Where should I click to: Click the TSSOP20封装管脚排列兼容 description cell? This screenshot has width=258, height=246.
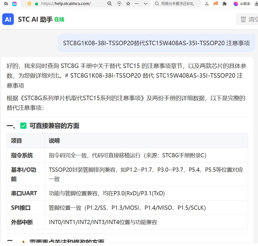pos(146,174)
